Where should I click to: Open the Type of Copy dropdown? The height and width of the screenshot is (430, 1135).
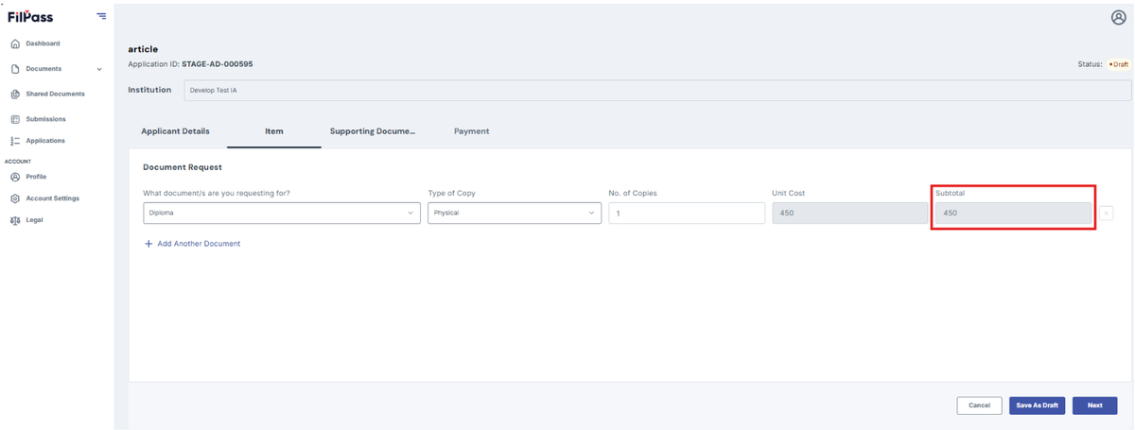tap(515, 214)
